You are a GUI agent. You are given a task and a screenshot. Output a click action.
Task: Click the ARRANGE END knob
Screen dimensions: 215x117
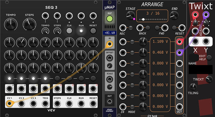174,15
